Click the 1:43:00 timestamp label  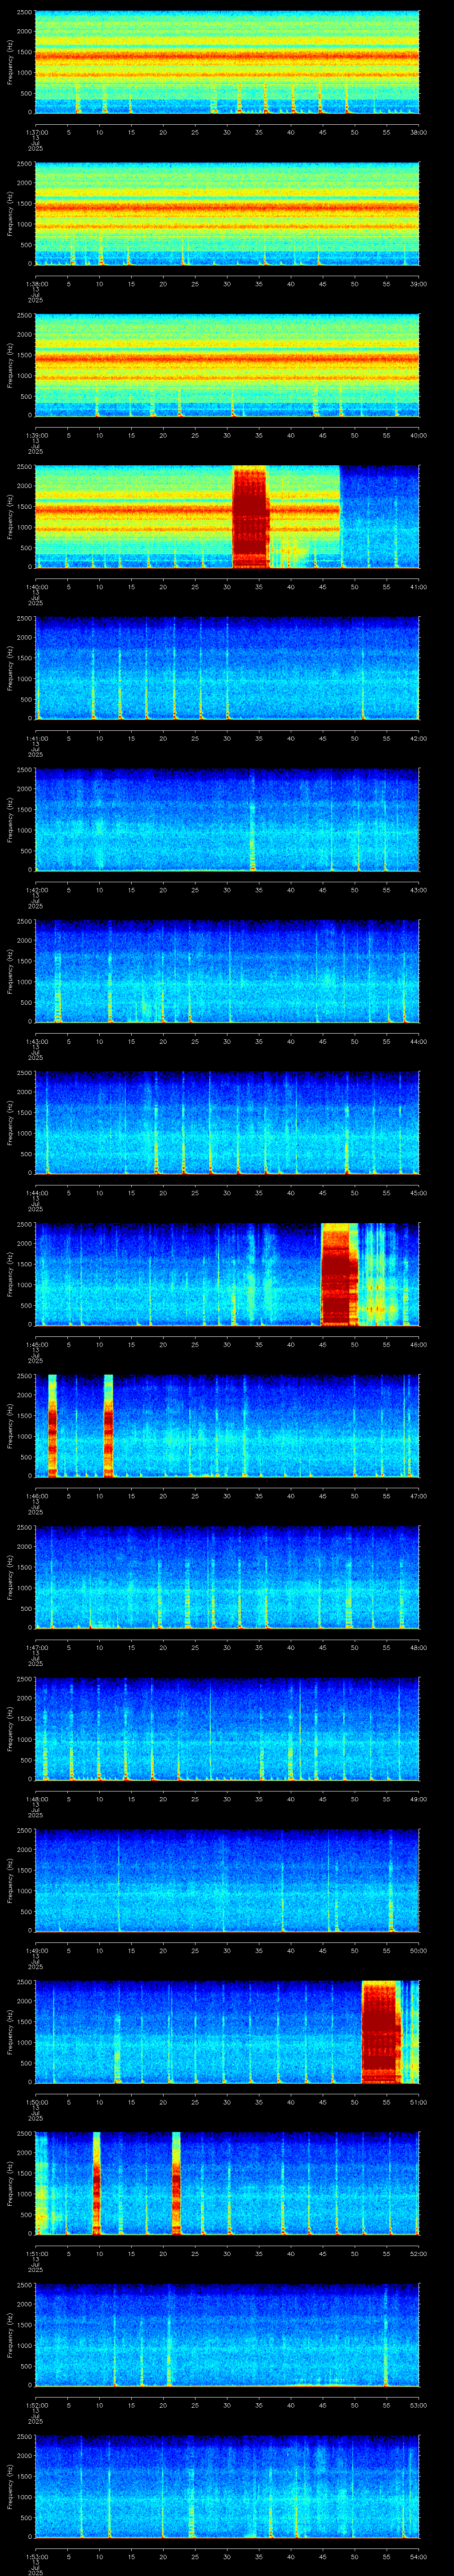[36, 1041]
